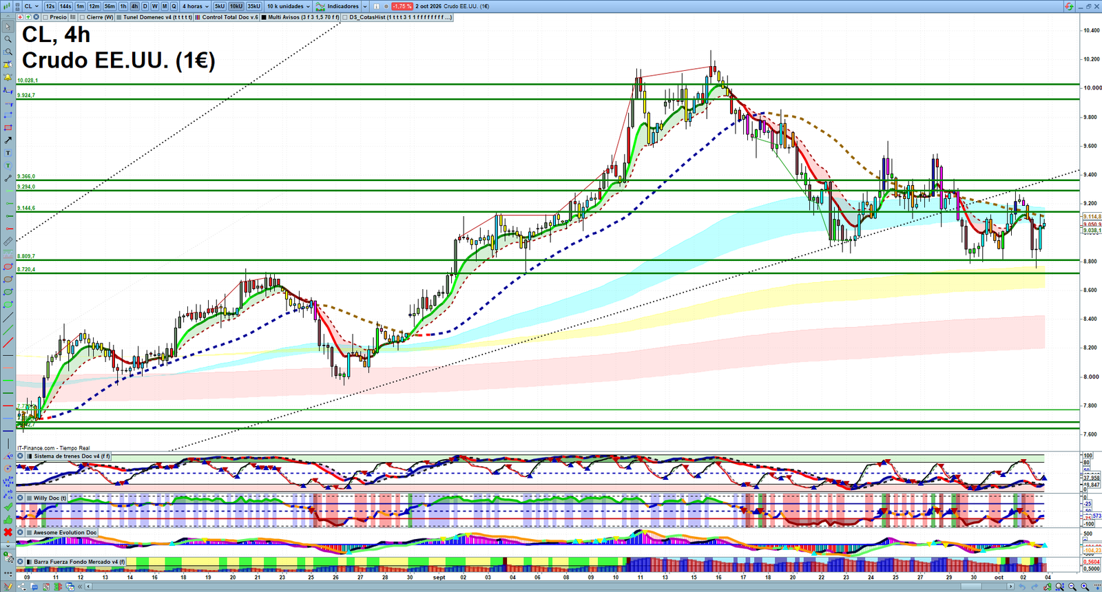This screenshot has width=1102, height=592.
Task: Click the horizontal scrollbar left arrow
Action: pos(89,586)
